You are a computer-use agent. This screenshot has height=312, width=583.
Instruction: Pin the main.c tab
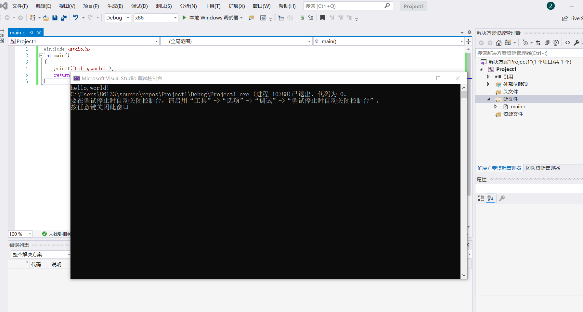click(32, 33)
